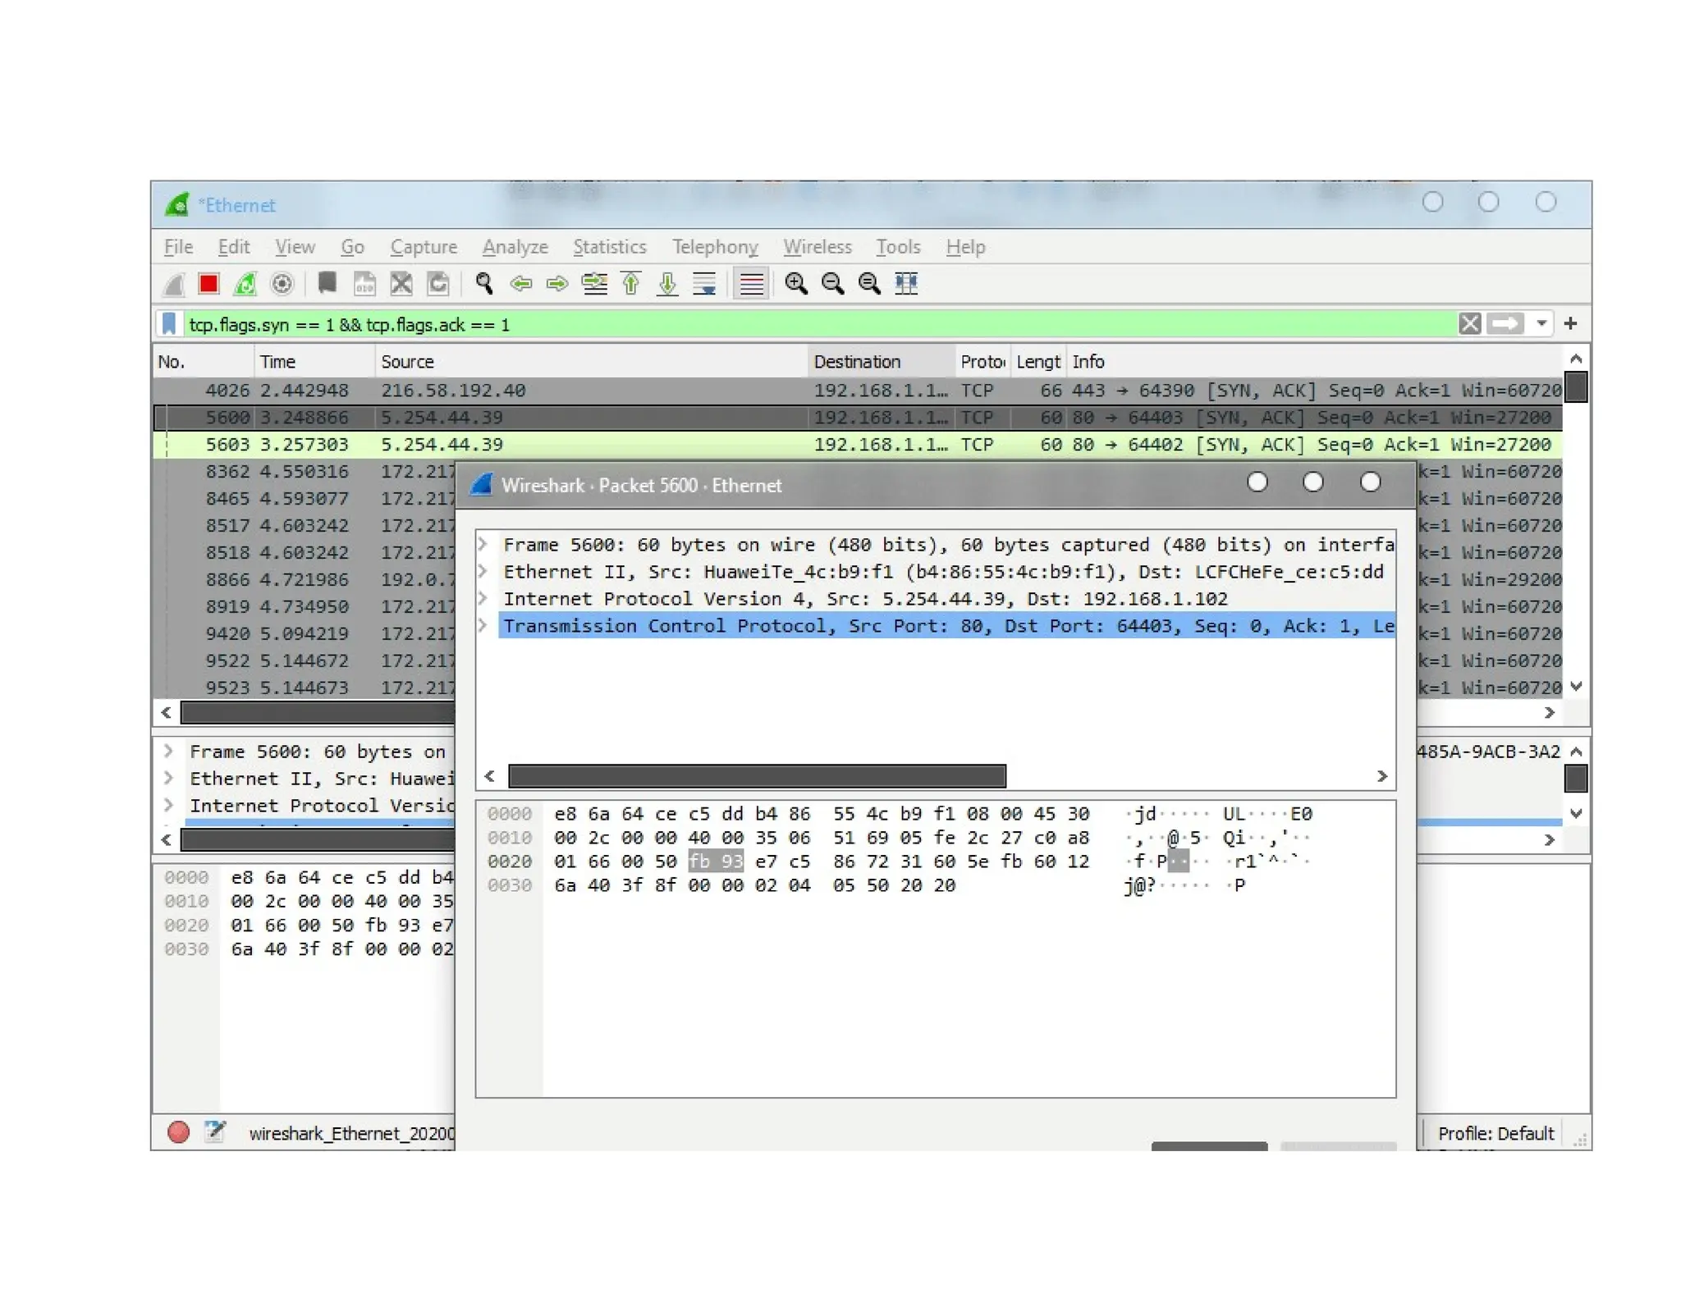Open capture options gear icon

pyautogui.click(x=282, y=284)
